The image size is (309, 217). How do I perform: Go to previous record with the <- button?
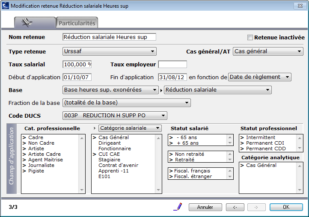pos(235,207)
